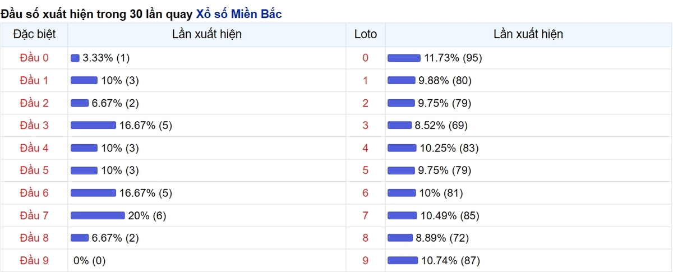Click the bar beside 3.33% (1)

75,58
